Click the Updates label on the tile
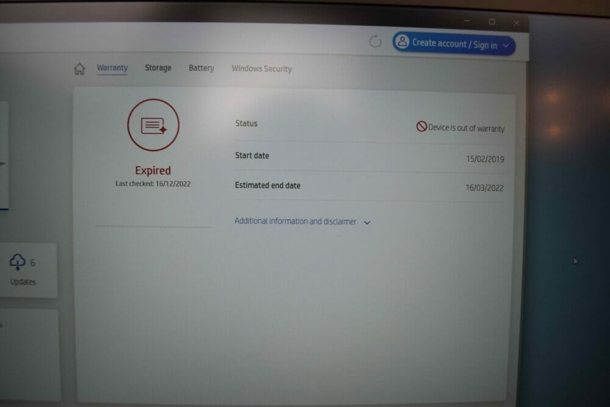Viewport: 610px width, 407px height. (23, 282)
